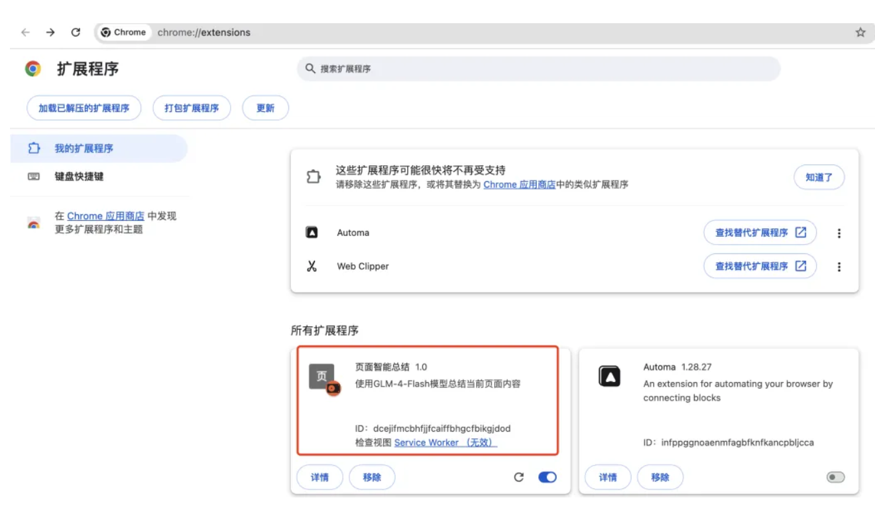Click 加载已解压的扩展程序 button

pos(84,108)
